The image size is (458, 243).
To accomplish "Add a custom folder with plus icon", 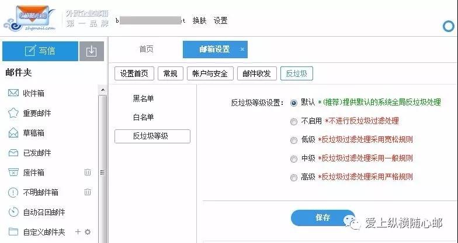I will tap(78, 232).
